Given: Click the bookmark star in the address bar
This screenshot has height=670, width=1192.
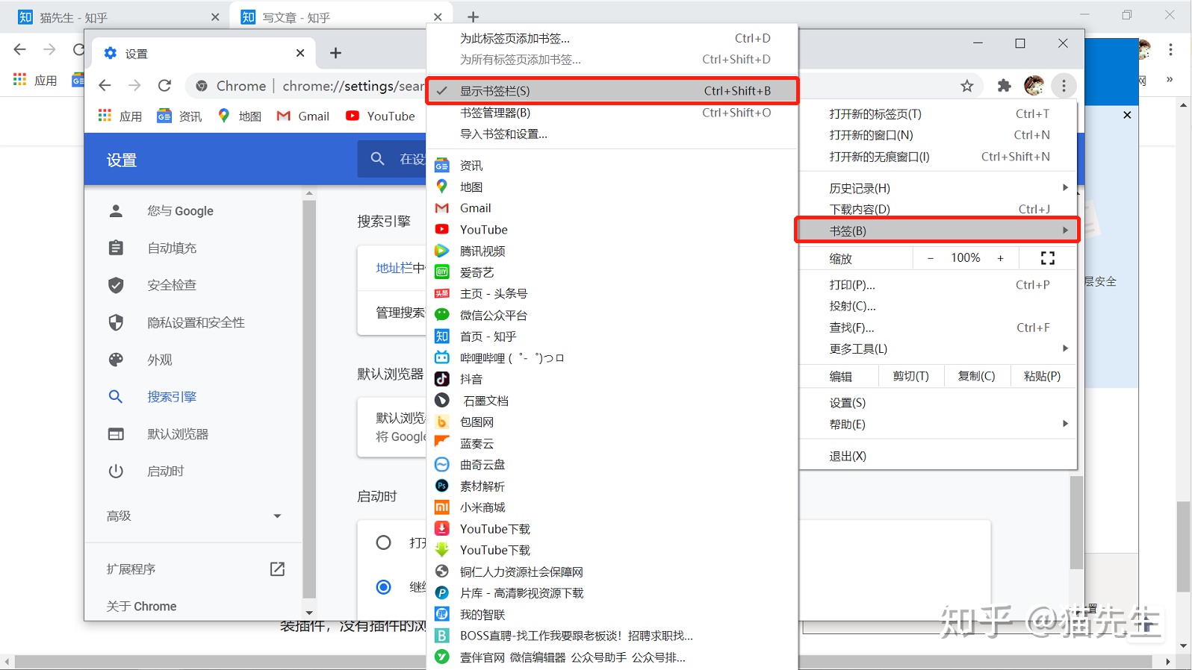Looking at the screenshot, I should point(967,86).
